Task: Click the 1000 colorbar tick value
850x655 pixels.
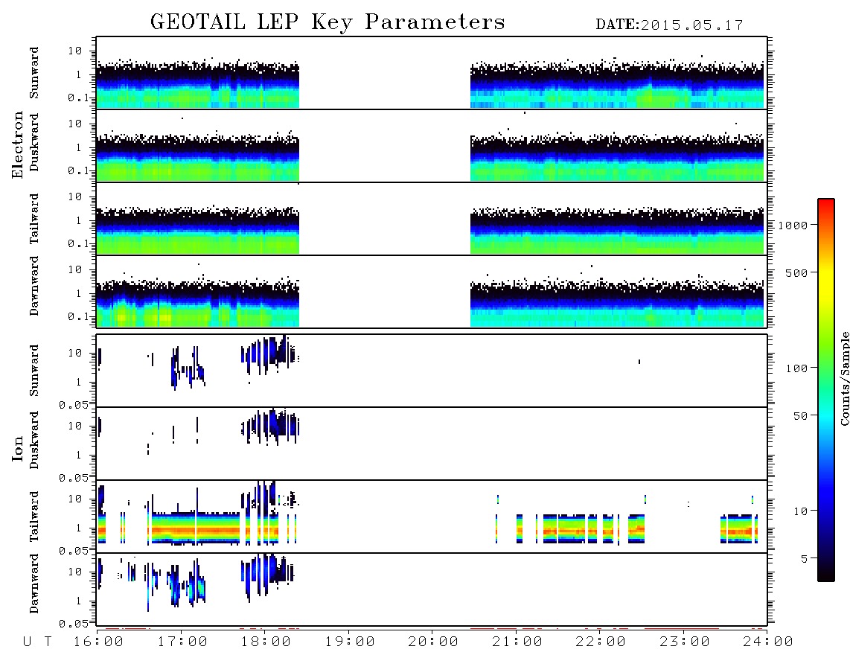Action: tap(793, 226)
